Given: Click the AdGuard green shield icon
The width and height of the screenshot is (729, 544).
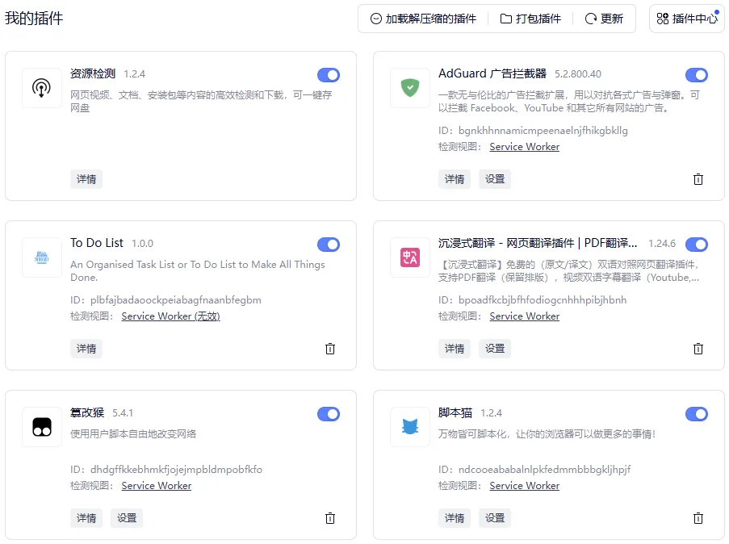Looking at the screenshot, I should [x=410, y=88].
